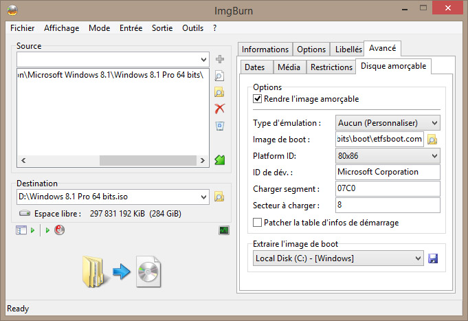
Task: Click the green disc layout editor icon
Action: (220, 160)
